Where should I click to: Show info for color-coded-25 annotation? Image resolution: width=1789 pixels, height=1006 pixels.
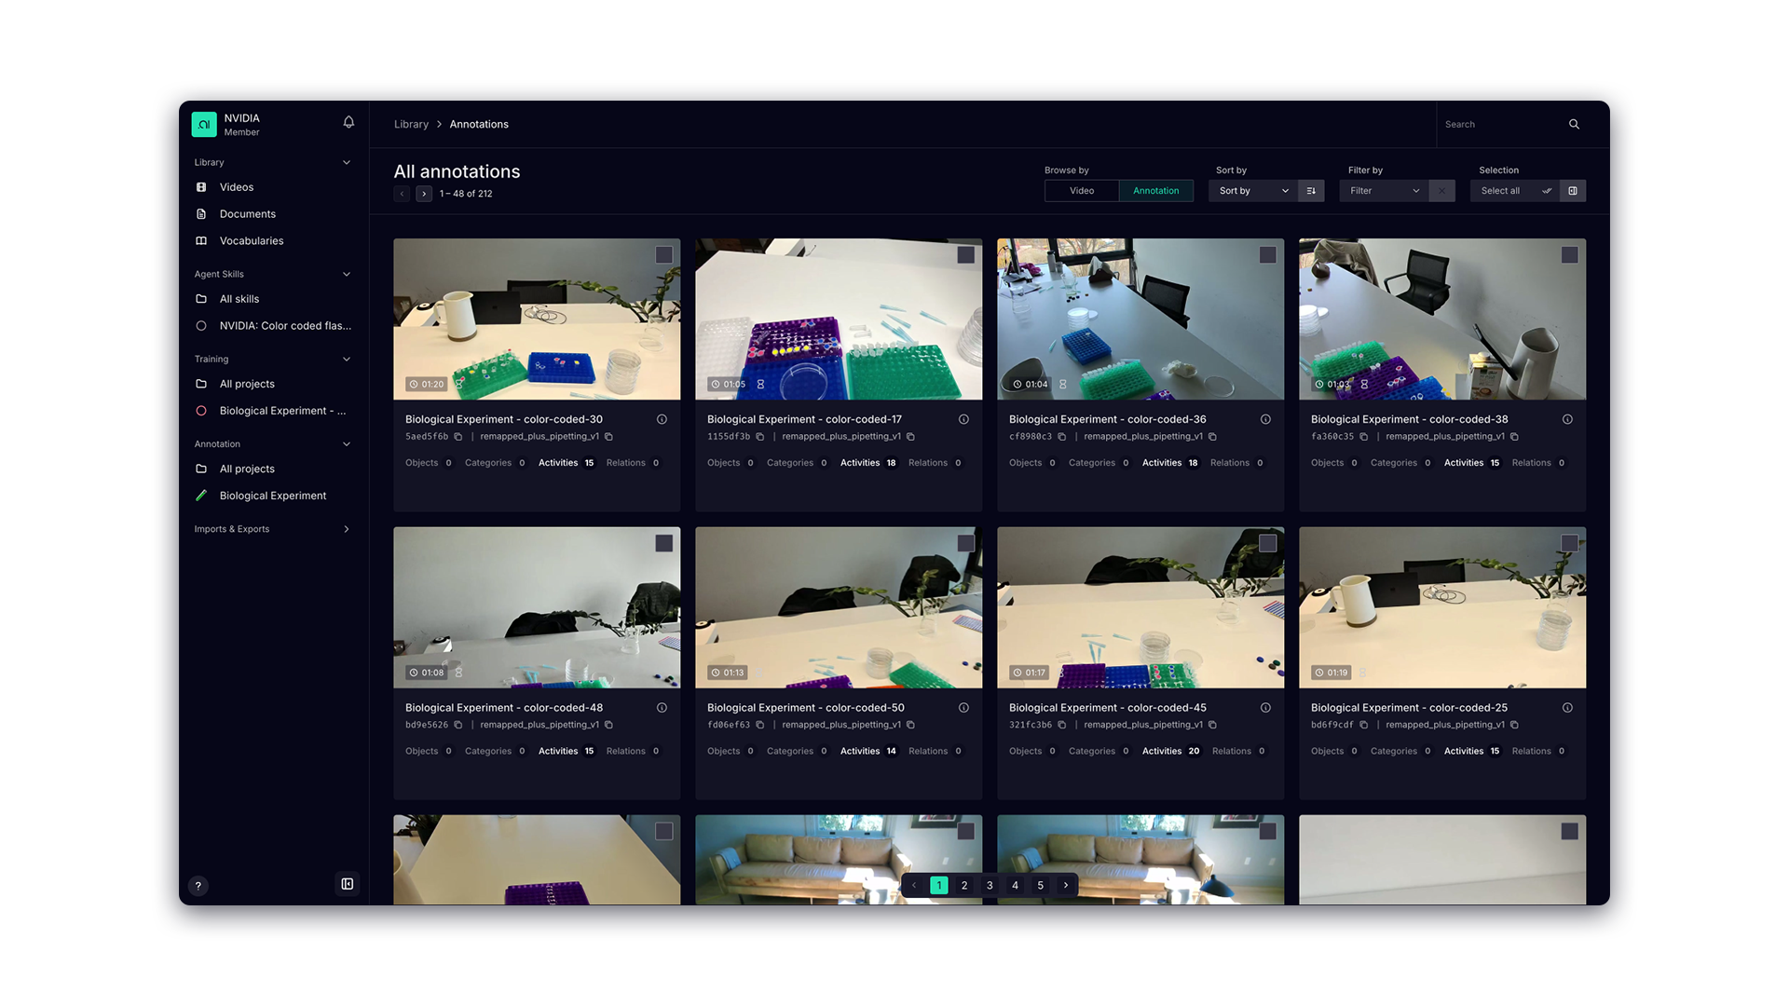pos(1567,708)
